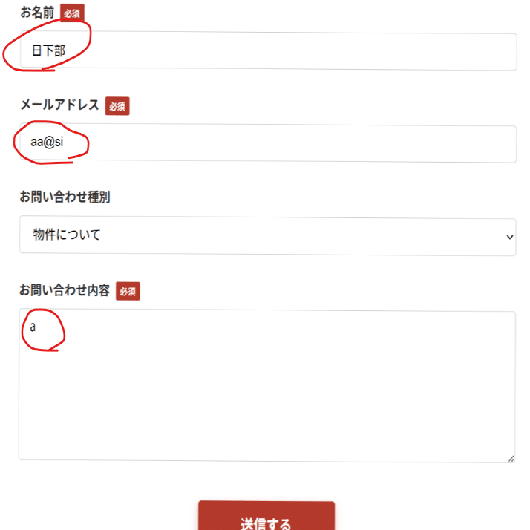This screenshot has height=530, width=530.
Task: Click the 必須 badge beside メールアドレス
Action: point(117,106)
